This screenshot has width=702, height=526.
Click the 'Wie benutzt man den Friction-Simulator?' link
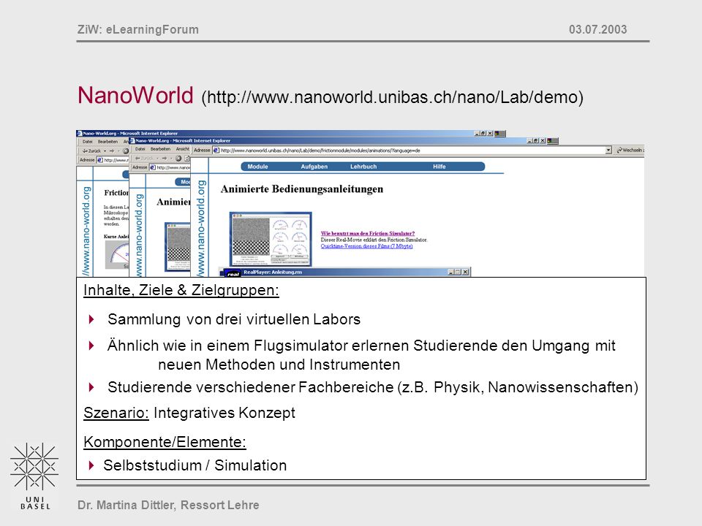368,234
